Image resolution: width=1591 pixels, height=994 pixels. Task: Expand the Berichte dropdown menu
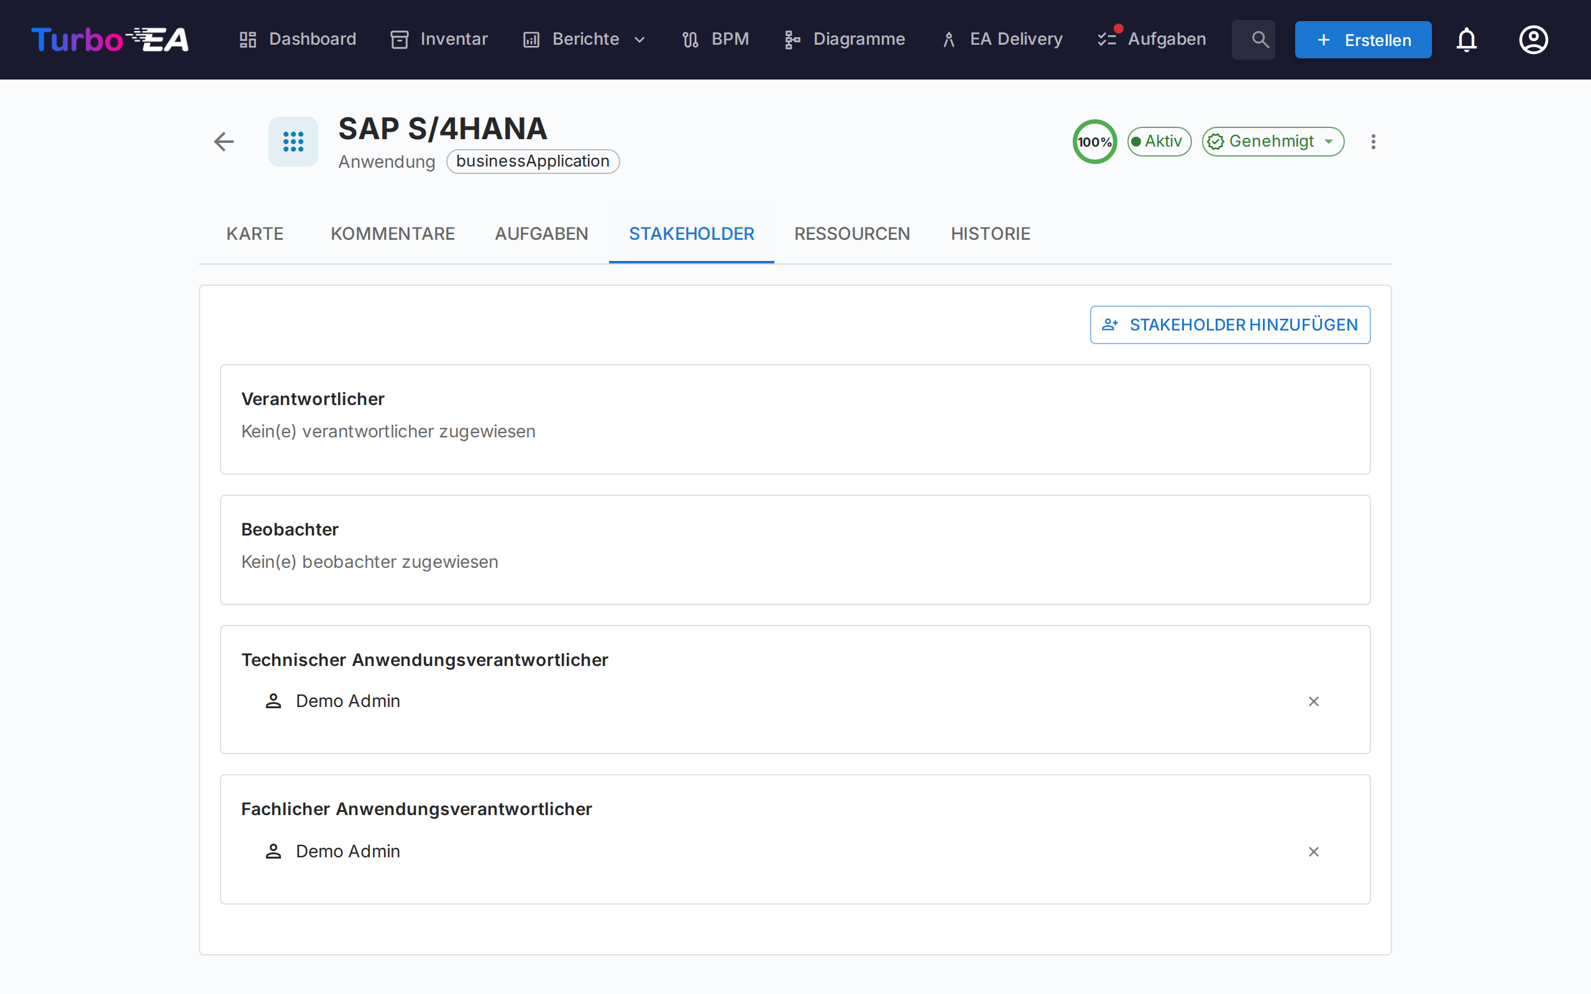pyautogui.click(x=585, y=39)
